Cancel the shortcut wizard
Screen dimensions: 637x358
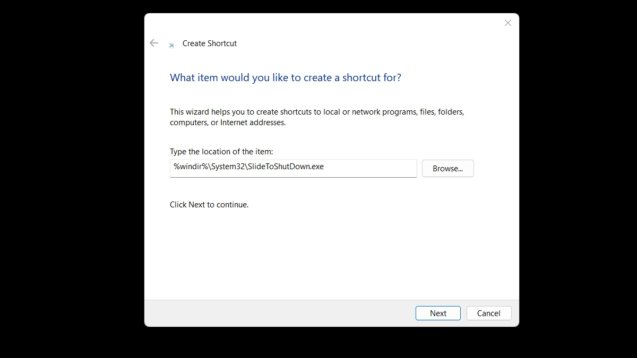click(x=489, y=313)
